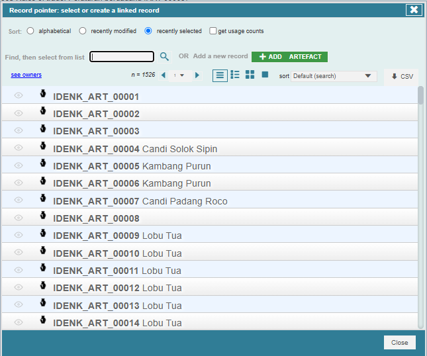The height and width of the screenshot is (356, 427).
Task: Open the Default (search) sort dropdown
Action: [334, 76]
